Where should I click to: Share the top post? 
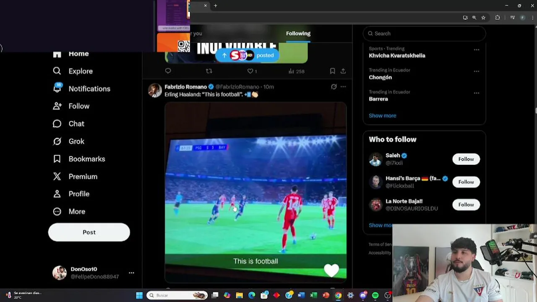click(x=343, y=71)
